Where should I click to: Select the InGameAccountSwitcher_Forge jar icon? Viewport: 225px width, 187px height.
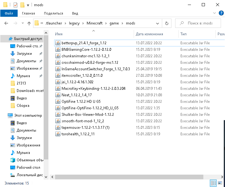click(x=58, y=69)
